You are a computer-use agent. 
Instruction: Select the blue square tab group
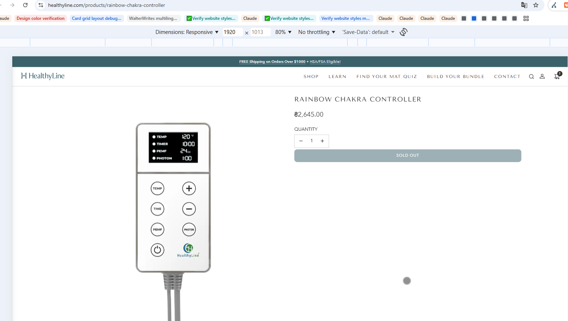point(474,18)
